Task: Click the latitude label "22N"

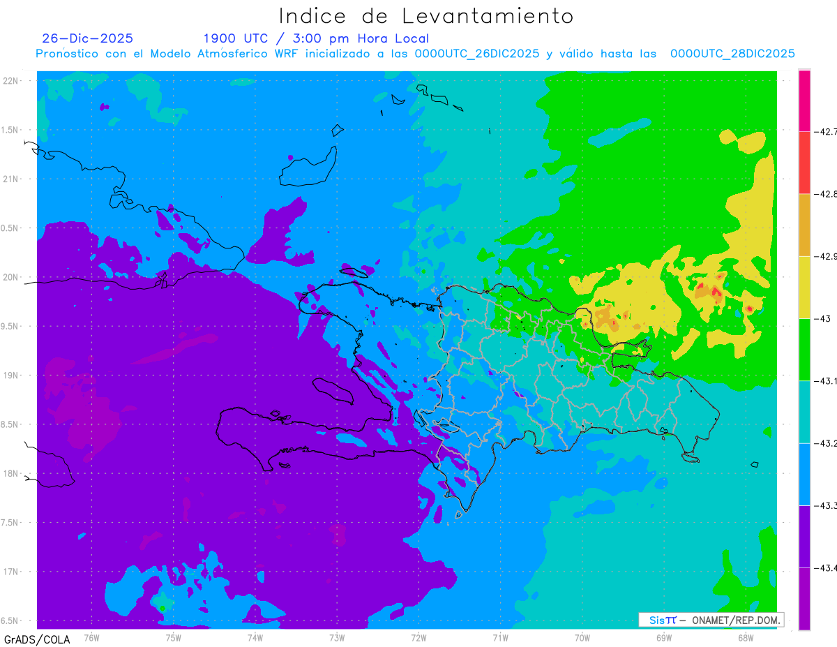Action: pos(10,80)
